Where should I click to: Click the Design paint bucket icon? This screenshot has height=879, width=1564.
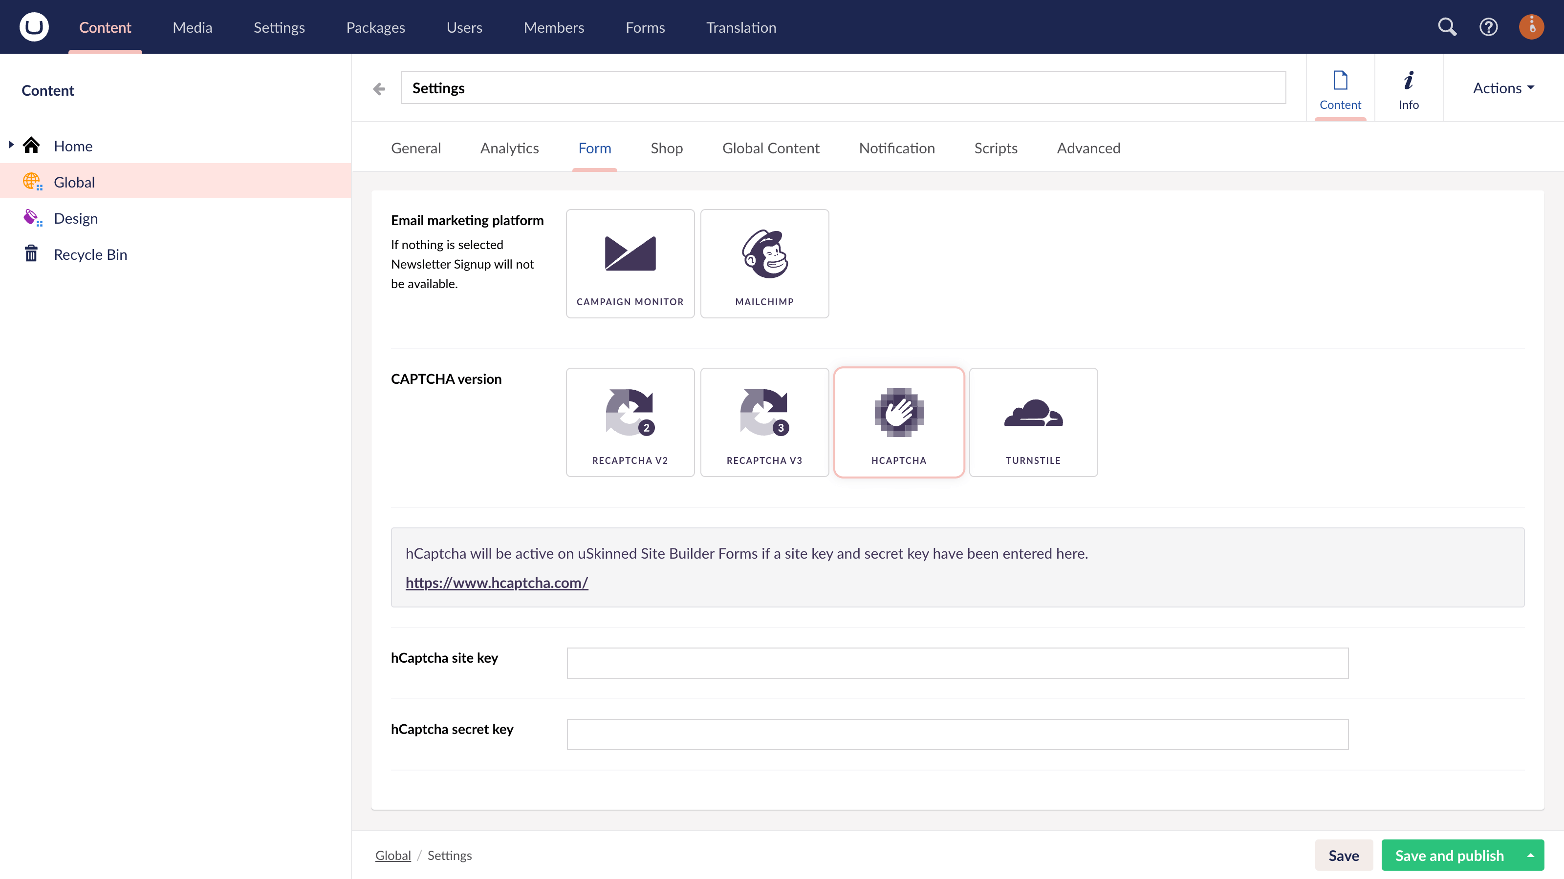32,217
